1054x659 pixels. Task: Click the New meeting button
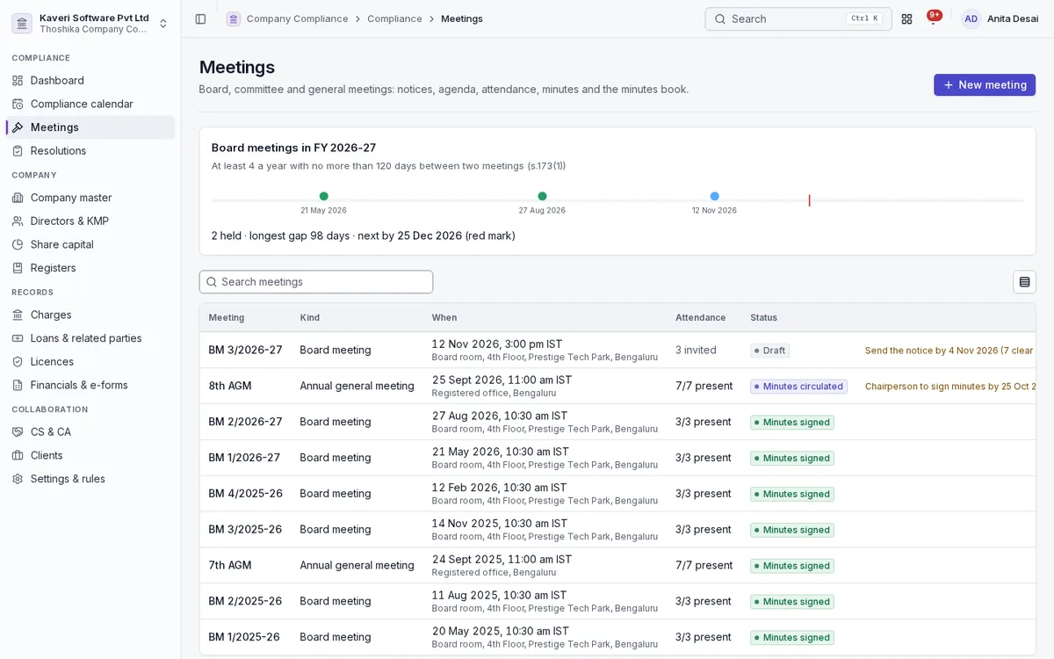pyautogui.click(x=985, y=84)
